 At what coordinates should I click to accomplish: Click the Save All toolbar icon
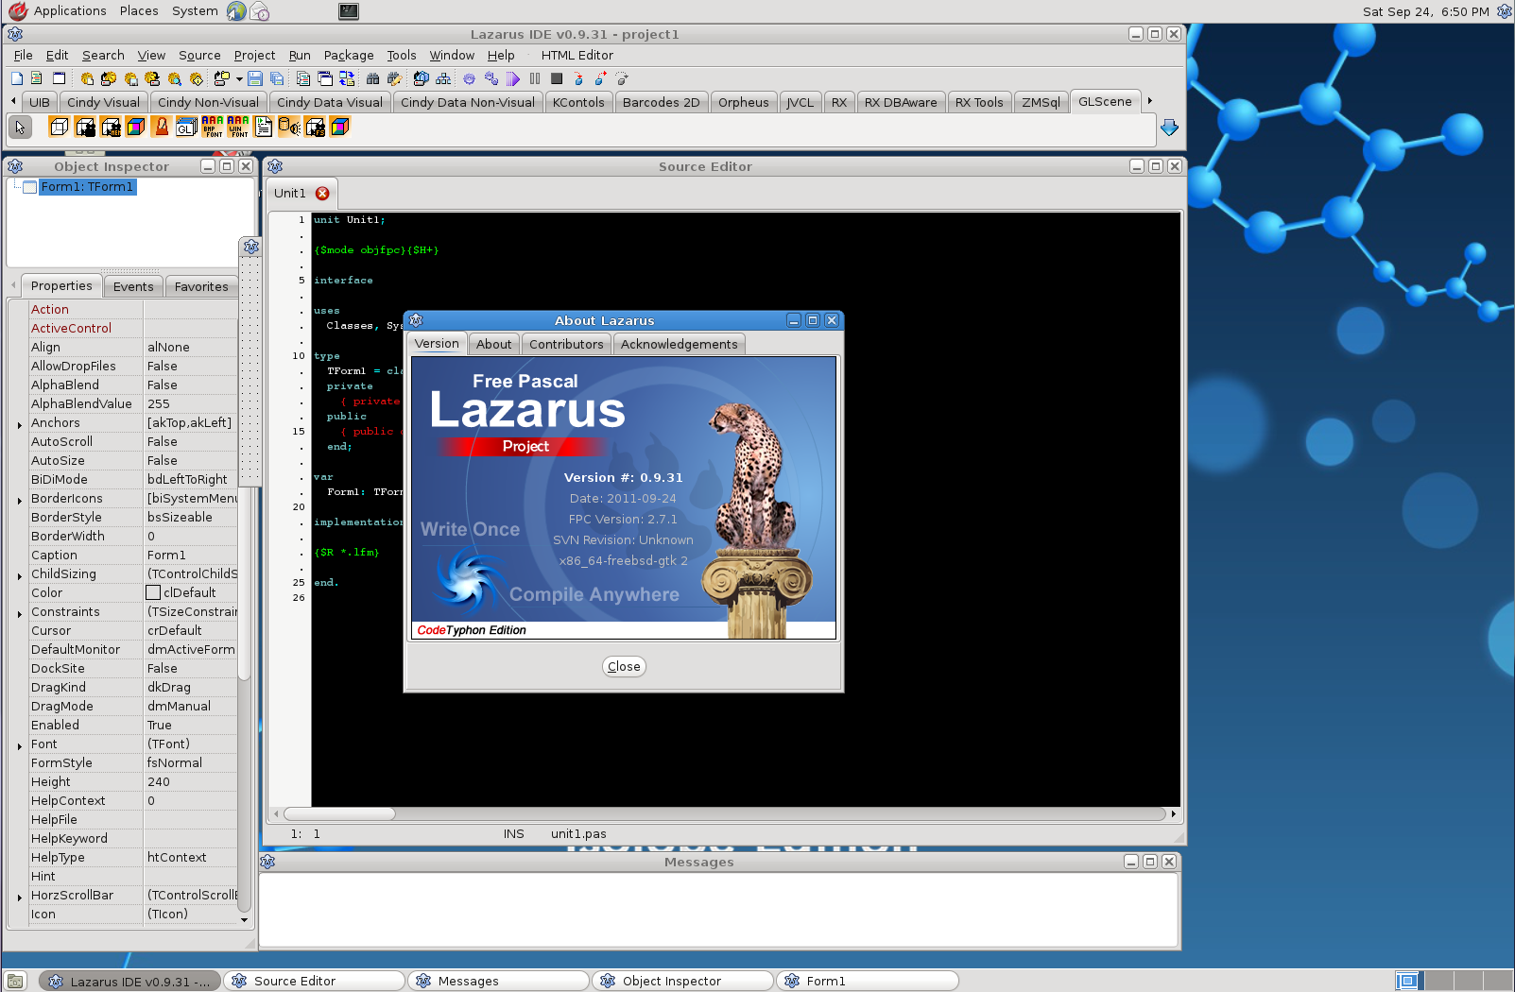(277, 78)
